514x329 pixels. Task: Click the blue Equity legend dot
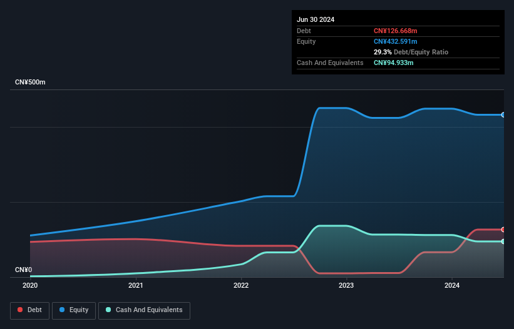tap(62, 310)
